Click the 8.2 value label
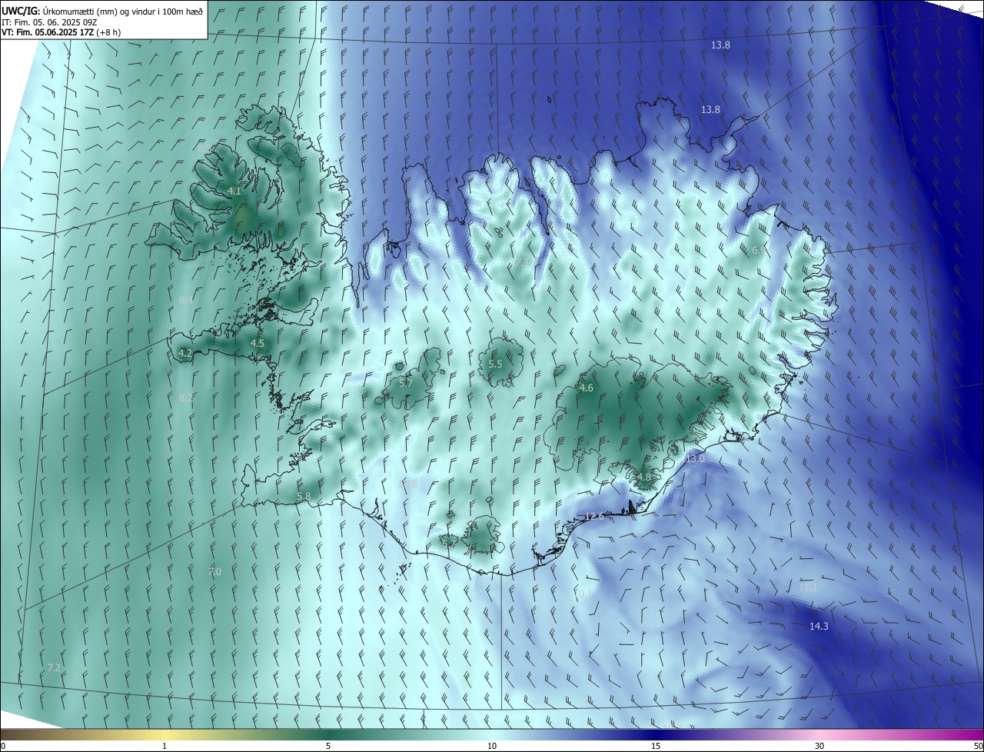 coord(186,398)
